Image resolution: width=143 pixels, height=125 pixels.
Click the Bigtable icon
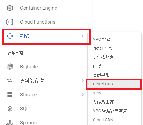point(10,67)
